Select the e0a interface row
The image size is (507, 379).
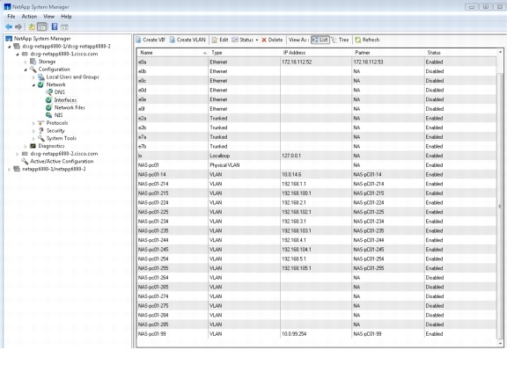pos(317,62)
